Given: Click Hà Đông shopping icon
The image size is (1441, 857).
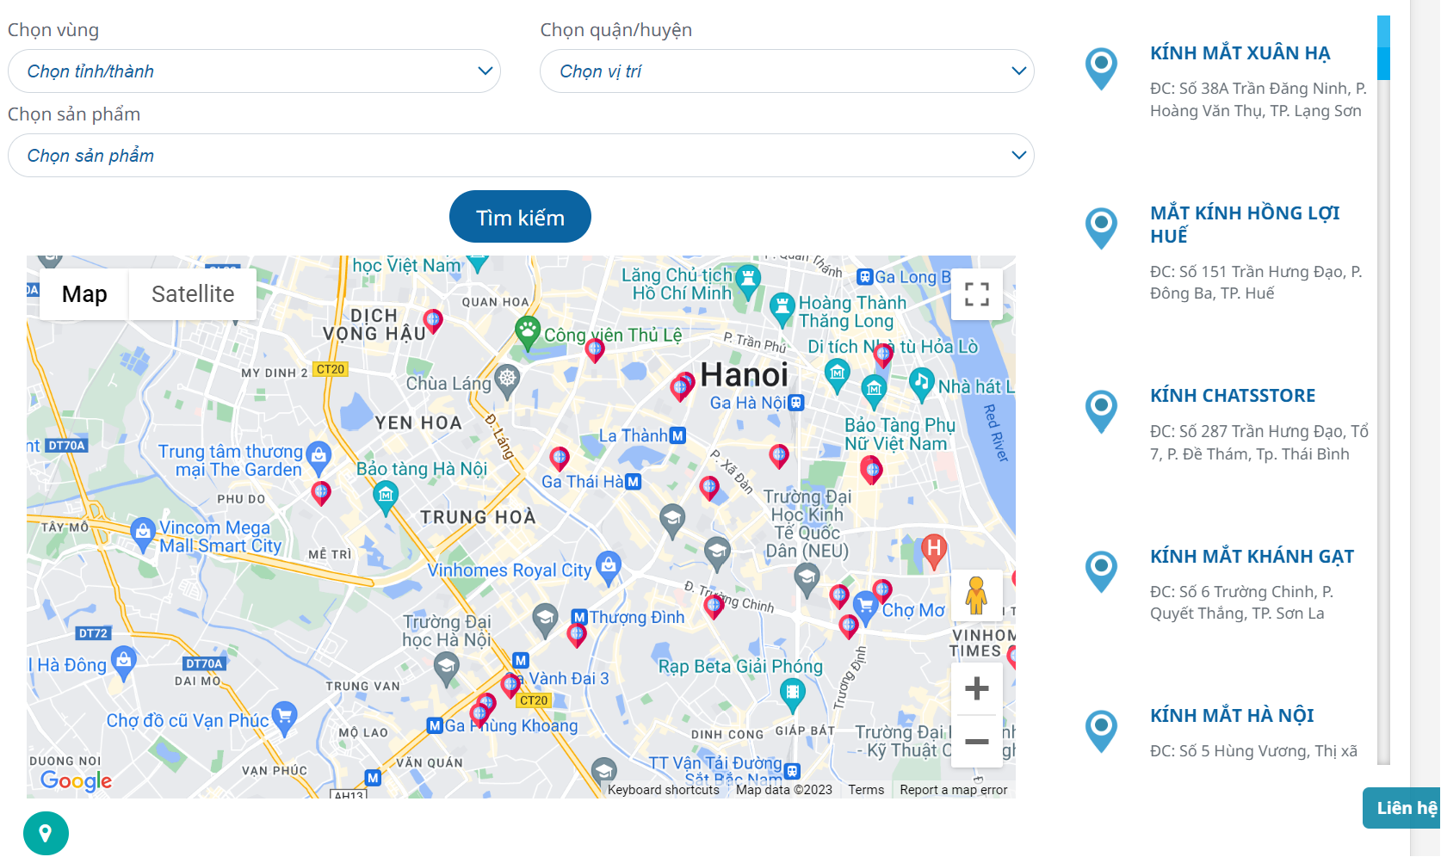Looking at the screenshot, I should pos(124,663).
